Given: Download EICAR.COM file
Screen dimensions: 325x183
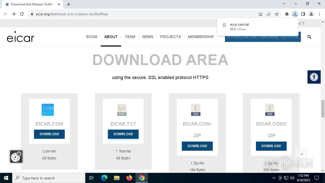Looking at the screenshot, I should coord(49,134).
